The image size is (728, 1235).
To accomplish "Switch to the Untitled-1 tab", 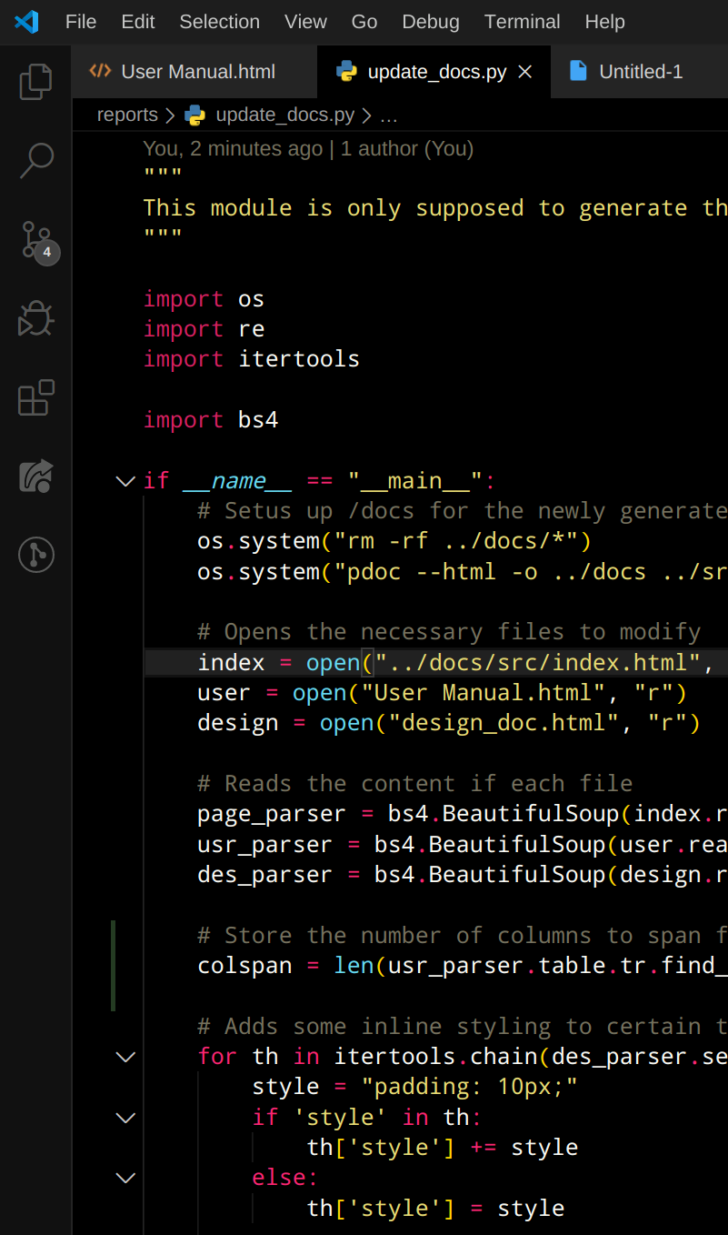I will click(640, 72).
